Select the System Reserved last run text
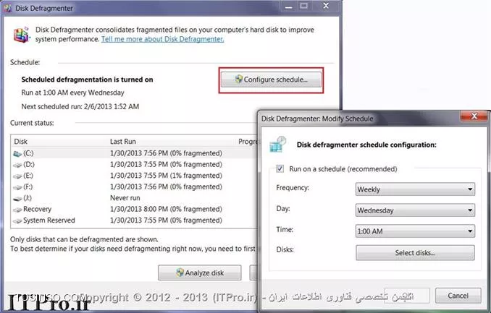The height and width of the screenshot is (313, 491). pos(166,220)
